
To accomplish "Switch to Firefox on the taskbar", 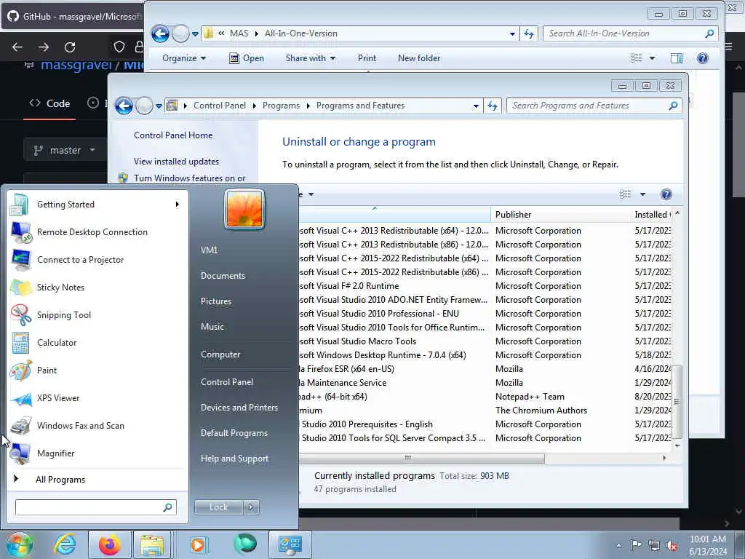I will point(109,544).
